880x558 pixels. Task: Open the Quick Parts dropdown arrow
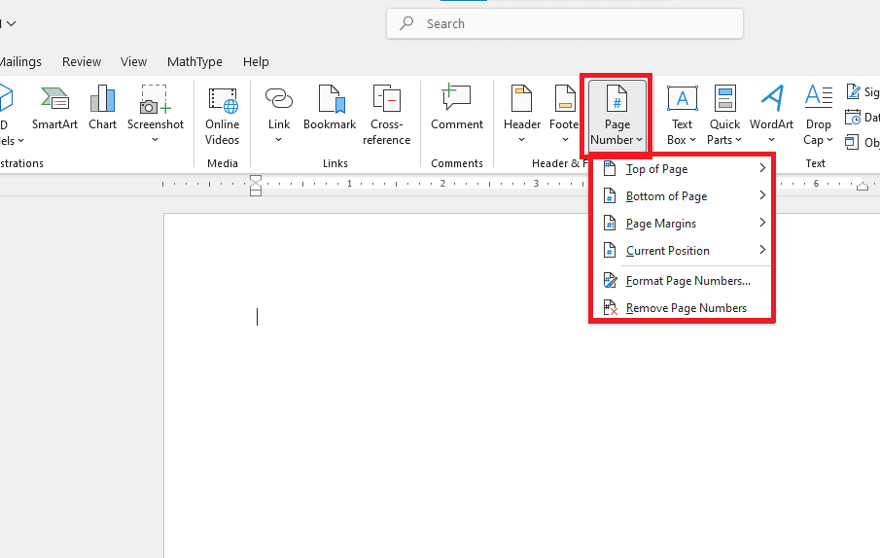739,140
